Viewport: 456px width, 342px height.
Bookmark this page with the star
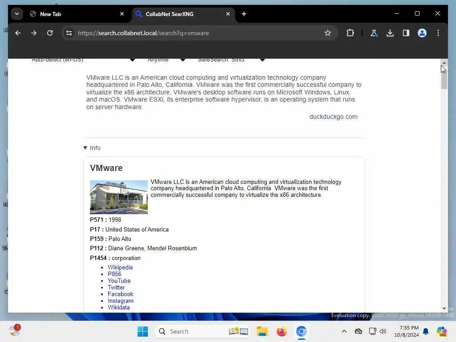pos(328,33)
